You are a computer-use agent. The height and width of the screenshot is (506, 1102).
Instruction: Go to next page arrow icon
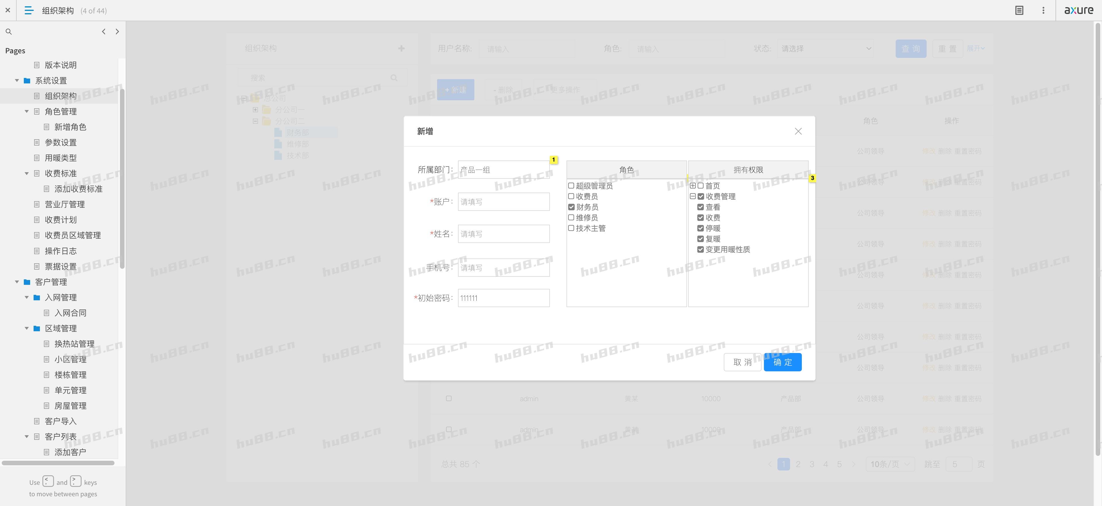[x=117, y=32]
